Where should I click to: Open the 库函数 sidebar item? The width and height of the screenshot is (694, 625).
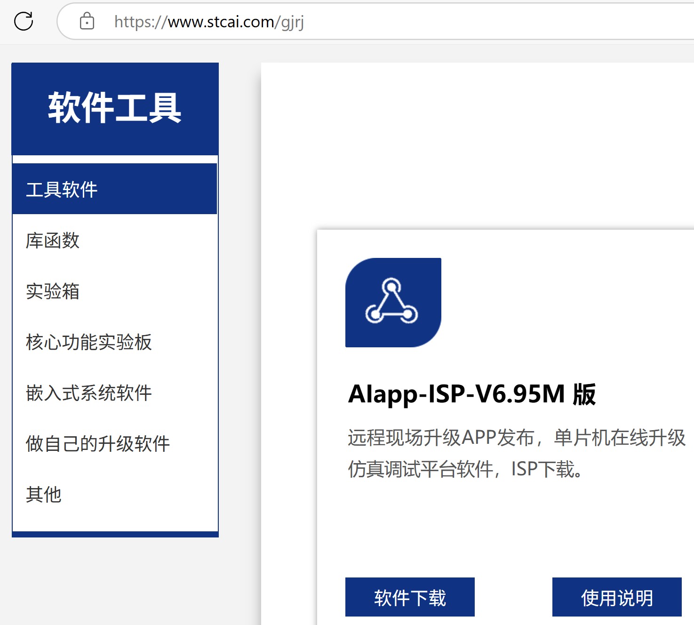click(115, 240)
